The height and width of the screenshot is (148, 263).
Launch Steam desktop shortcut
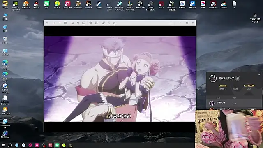tap(99, 5)
